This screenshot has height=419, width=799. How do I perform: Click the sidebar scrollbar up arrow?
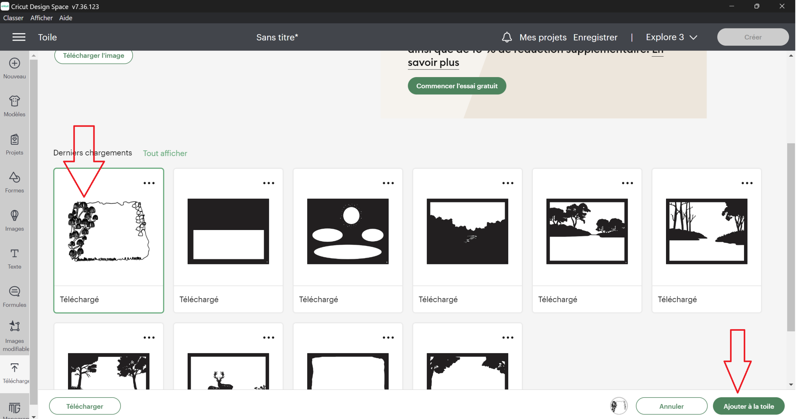(x=34, y=56)
